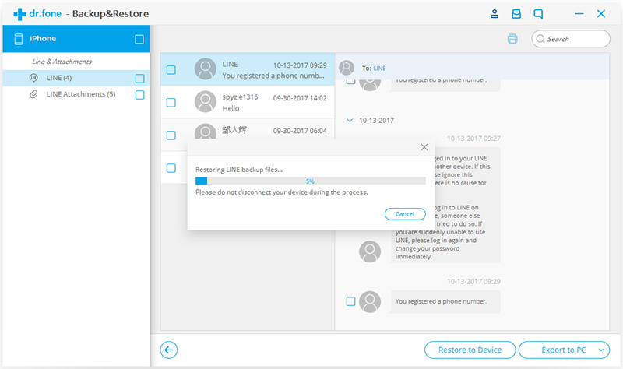Click avatar next to To: LINE header

pyautogui.click(x=347, y=68)
